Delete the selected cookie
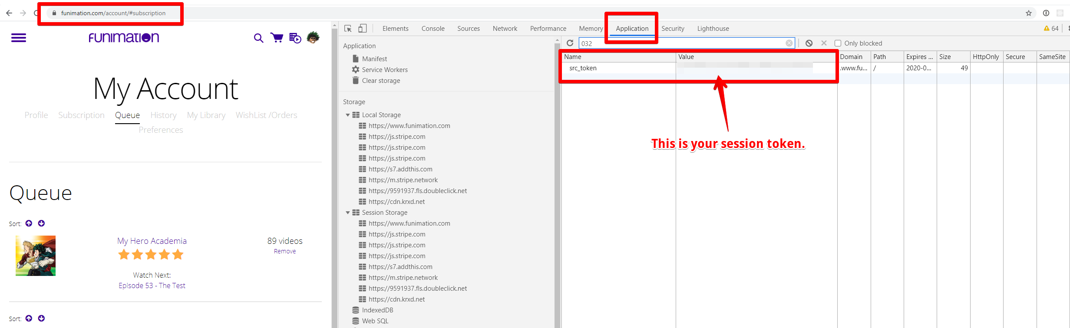The image size is (1070, 328). coord(824,43)
